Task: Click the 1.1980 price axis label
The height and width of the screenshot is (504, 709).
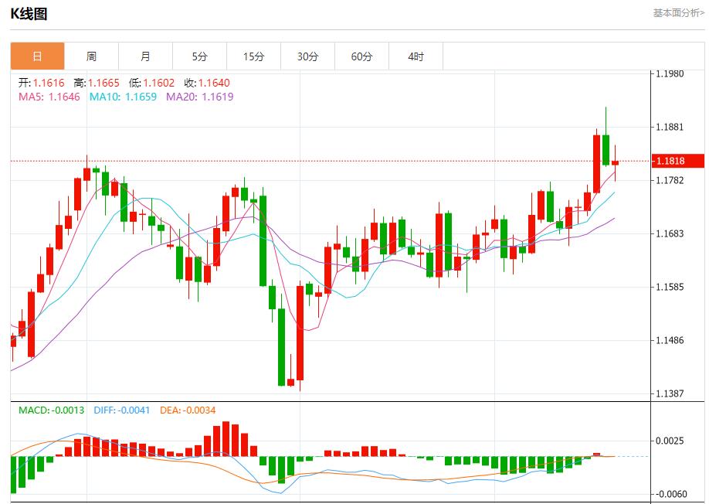Action: tap(670, 72)
